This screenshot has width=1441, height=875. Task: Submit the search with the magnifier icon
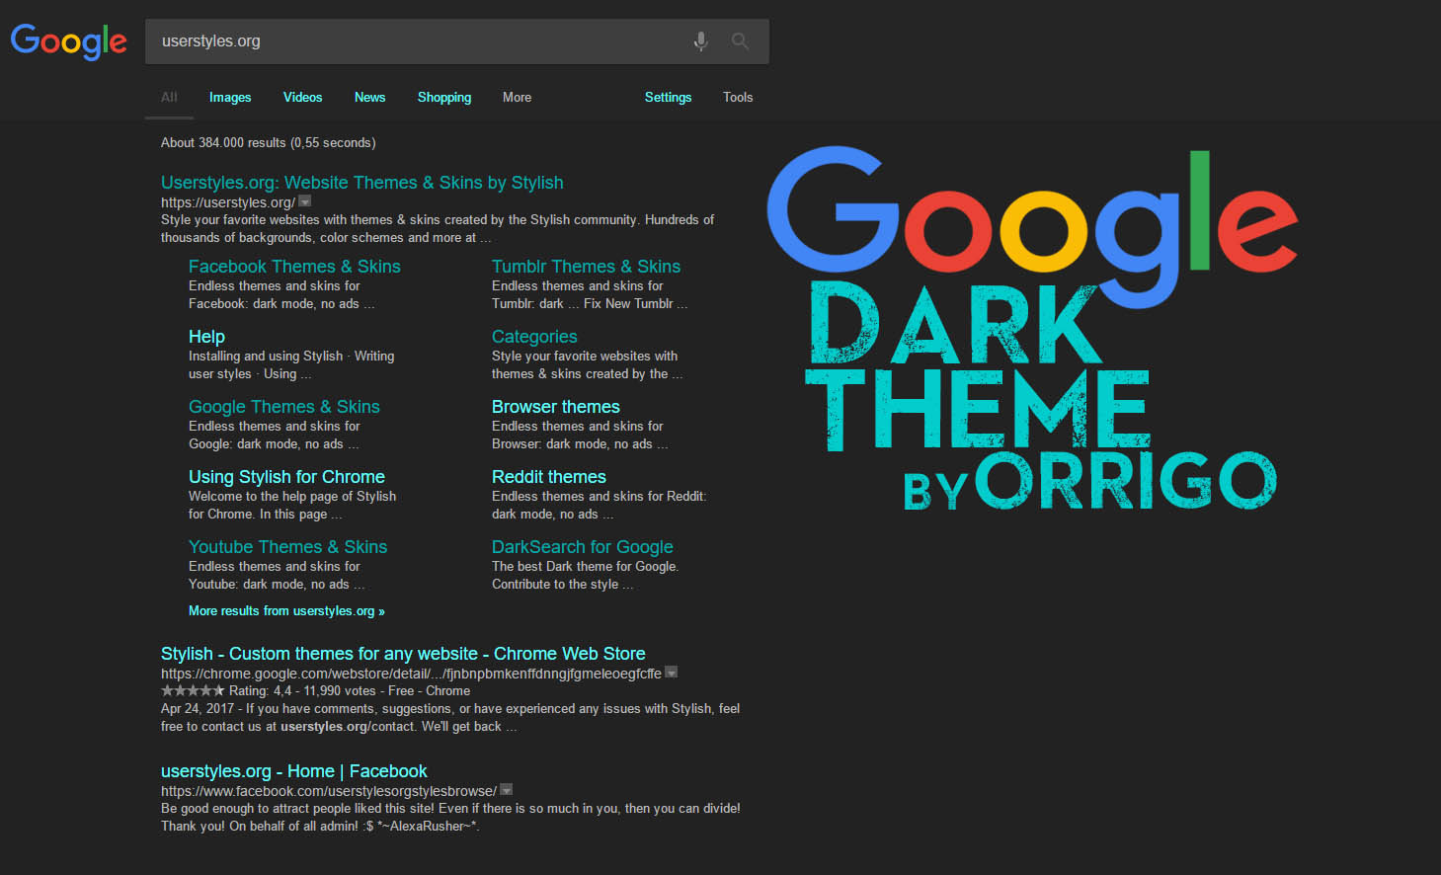(740, 41)
